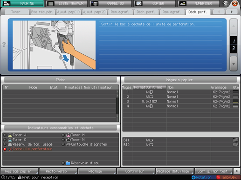Expand more bottom buttons with right arrow
The image size is (241, 180).
tap(237, 171)
